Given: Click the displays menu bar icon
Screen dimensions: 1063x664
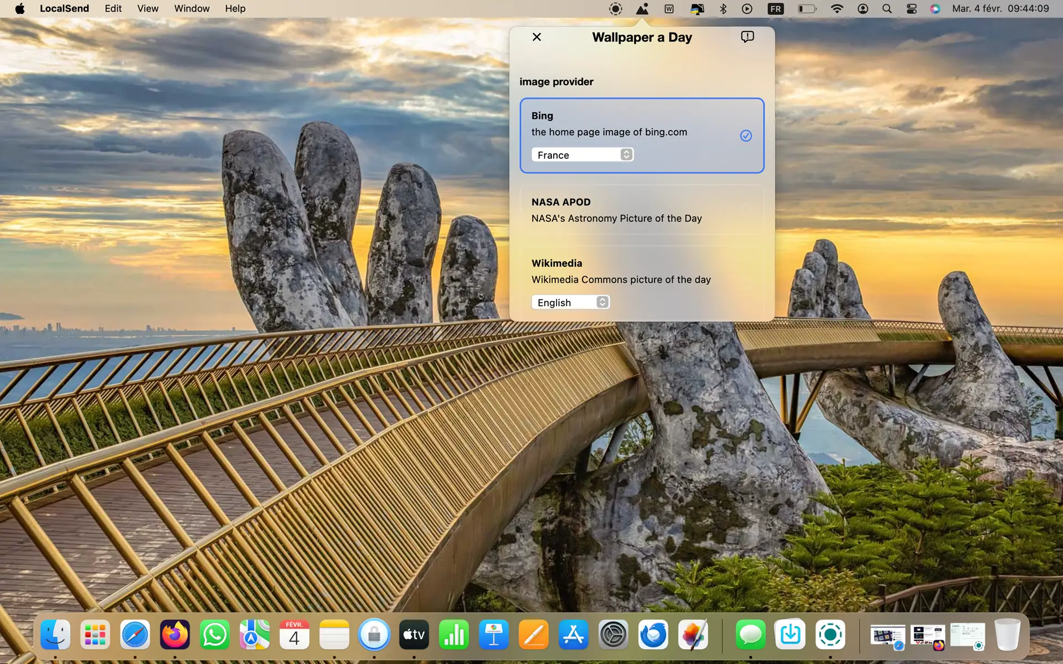Looking at the screenshot, I should click(x=697, y=9).
